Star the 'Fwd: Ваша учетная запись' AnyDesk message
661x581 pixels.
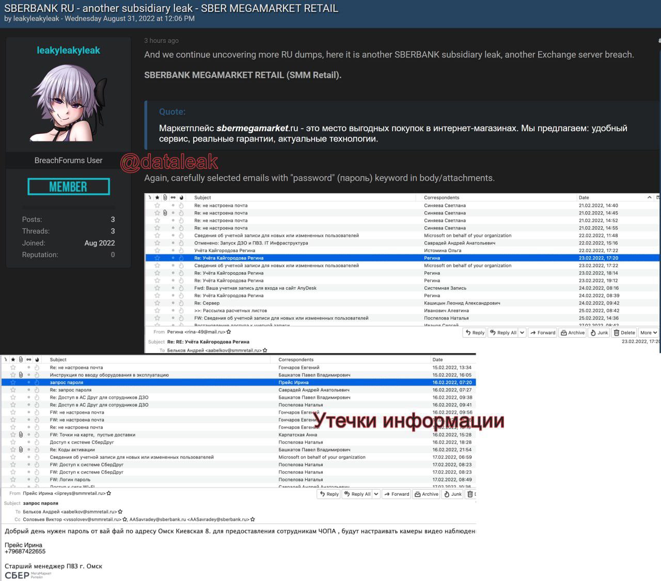[x=157, y=288]
